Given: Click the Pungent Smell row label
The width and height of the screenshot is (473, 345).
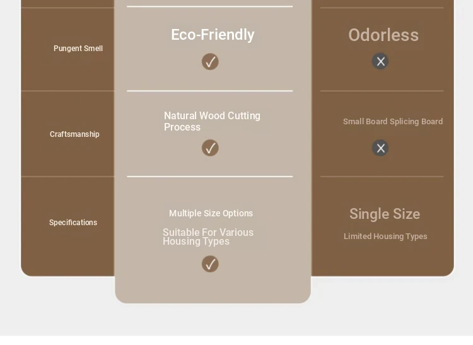Looking at the screenshot, I should click(x=78, y=49).
